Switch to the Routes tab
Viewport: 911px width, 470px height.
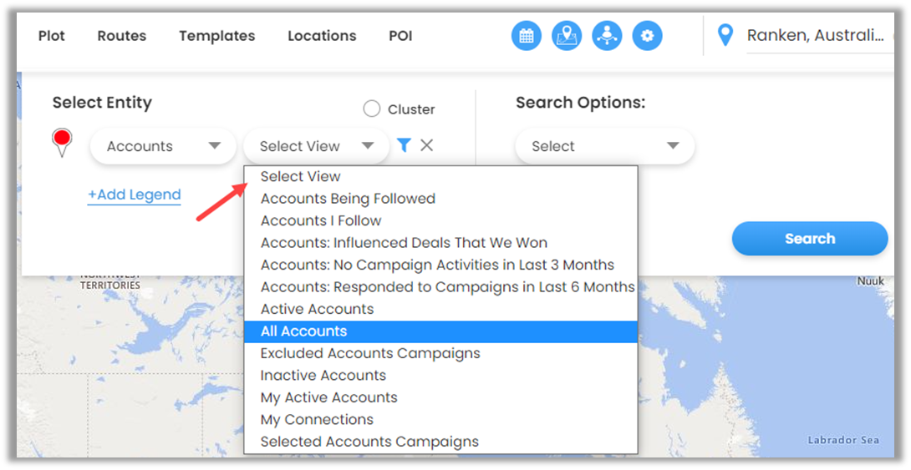tap(121, 36)
